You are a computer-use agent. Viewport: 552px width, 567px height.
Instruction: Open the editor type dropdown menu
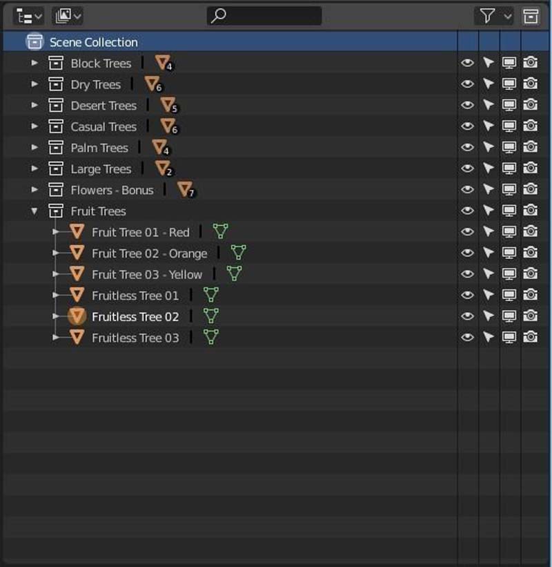point(28,16)
